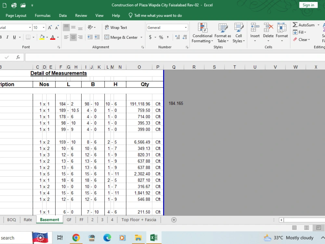This screenshot has width=325, height=244.
Task: Open the font size dropdown
Action: coord(44,28)
